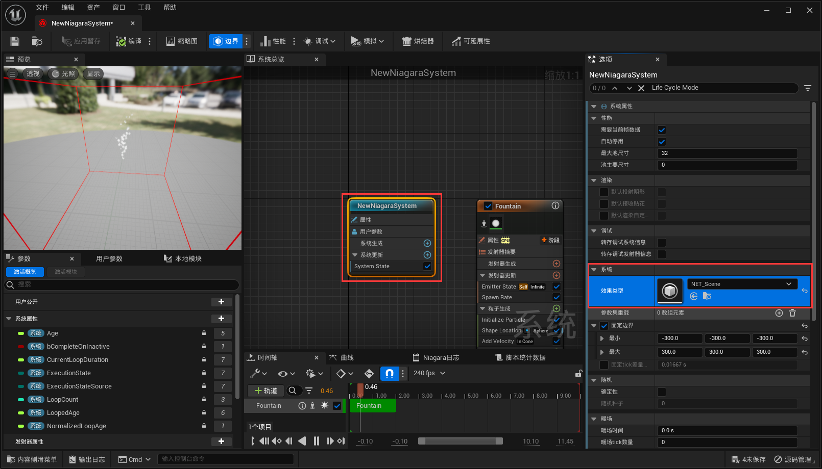Open the 性能 performance tool

[x=273, y=41]
